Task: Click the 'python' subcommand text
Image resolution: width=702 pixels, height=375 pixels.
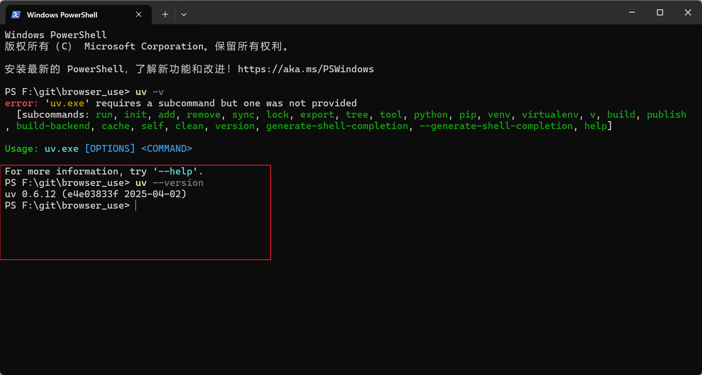Action: [431, 114]
